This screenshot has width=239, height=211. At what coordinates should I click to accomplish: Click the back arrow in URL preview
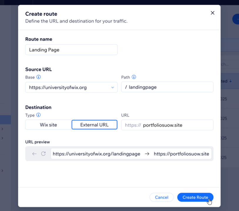click(34, 154)
